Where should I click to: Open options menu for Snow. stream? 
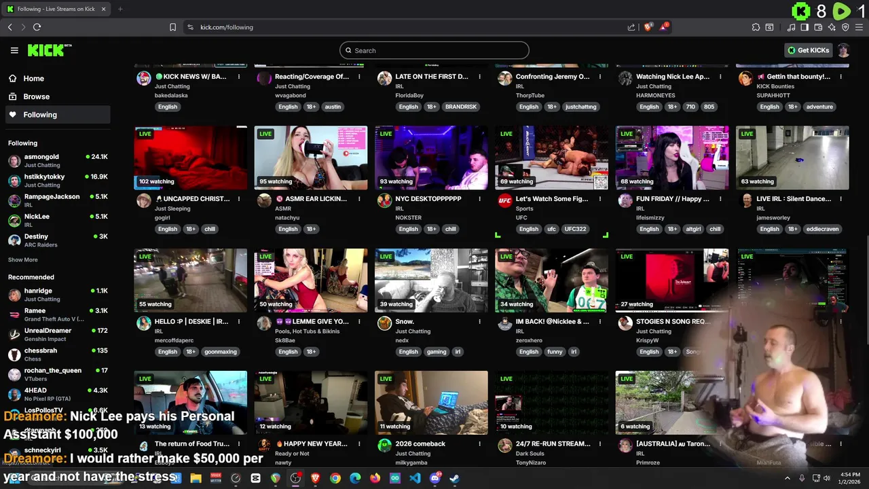479,321
